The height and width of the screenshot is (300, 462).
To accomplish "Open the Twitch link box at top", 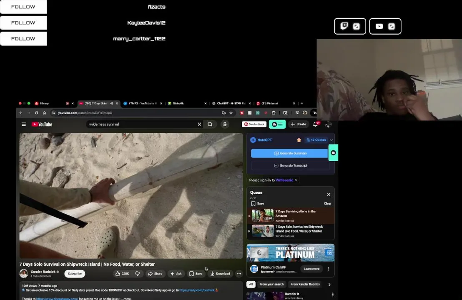I will [350, 26].
